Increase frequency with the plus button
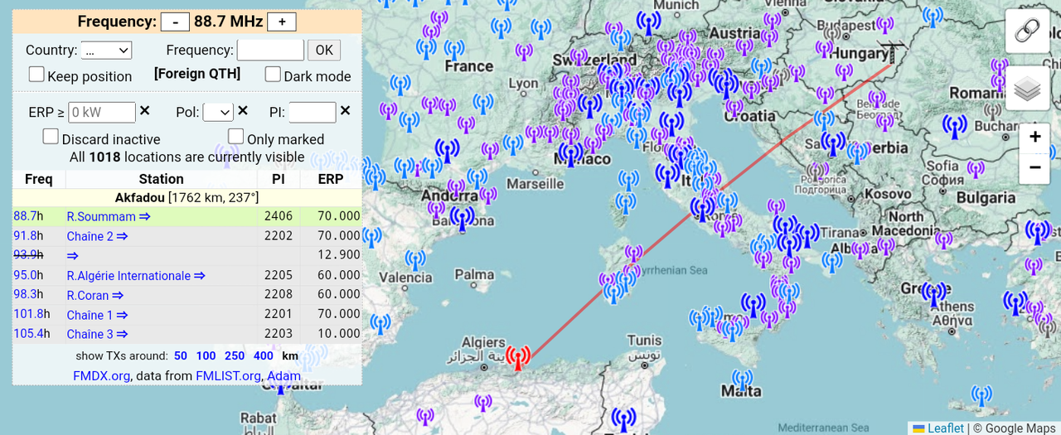Screen dimensions: 1061x435 [x=282, y=22]
